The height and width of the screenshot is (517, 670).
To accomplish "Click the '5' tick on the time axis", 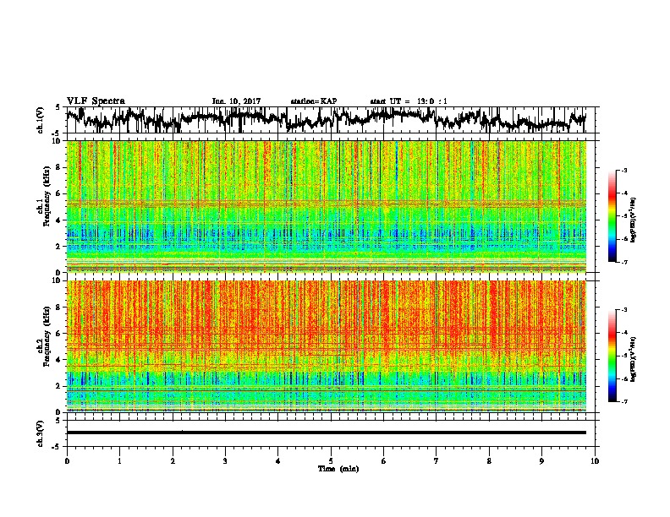I will tap(331, 461).
